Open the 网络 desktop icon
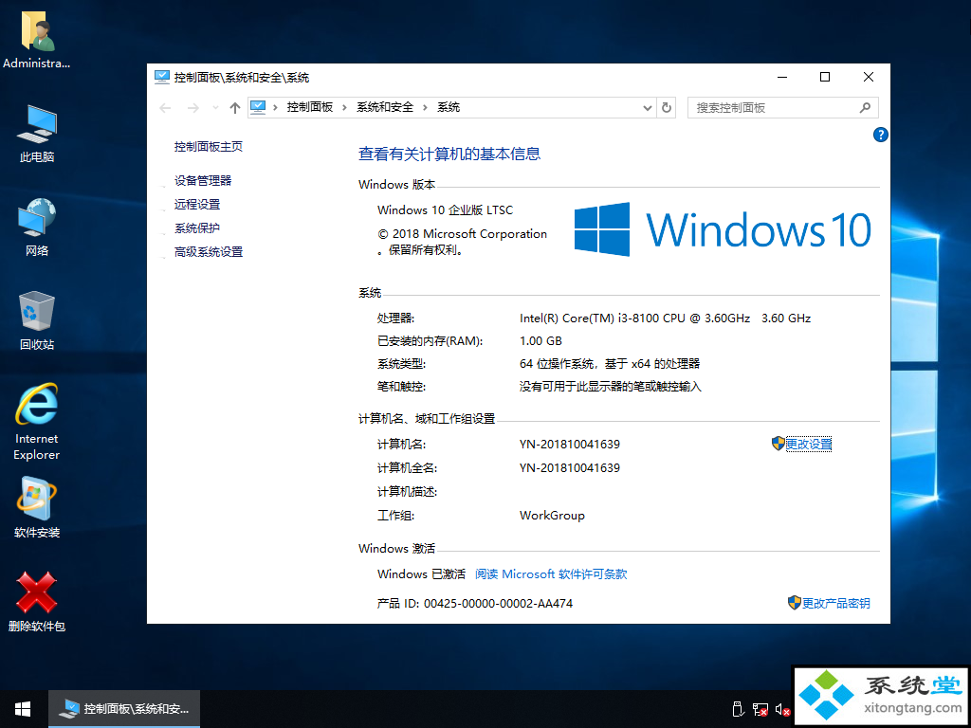This screenshot has height=728, width=971. pos(37,227)
